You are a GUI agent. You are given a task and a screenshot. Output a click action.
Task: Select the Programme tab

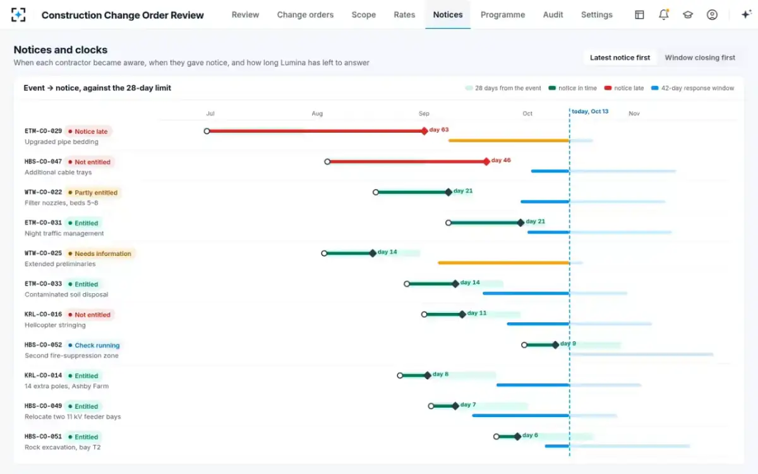pyautogui.click(x=503, y=15)
